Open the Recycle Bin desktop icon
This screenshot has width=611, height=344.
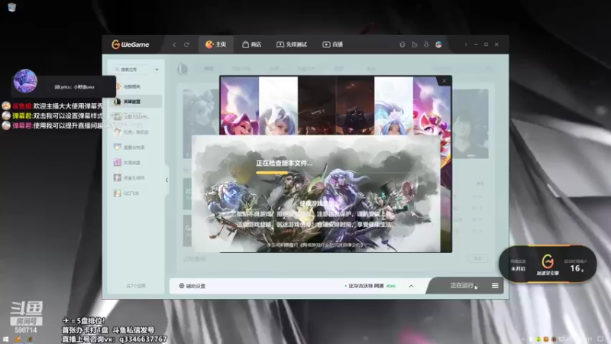11,7
